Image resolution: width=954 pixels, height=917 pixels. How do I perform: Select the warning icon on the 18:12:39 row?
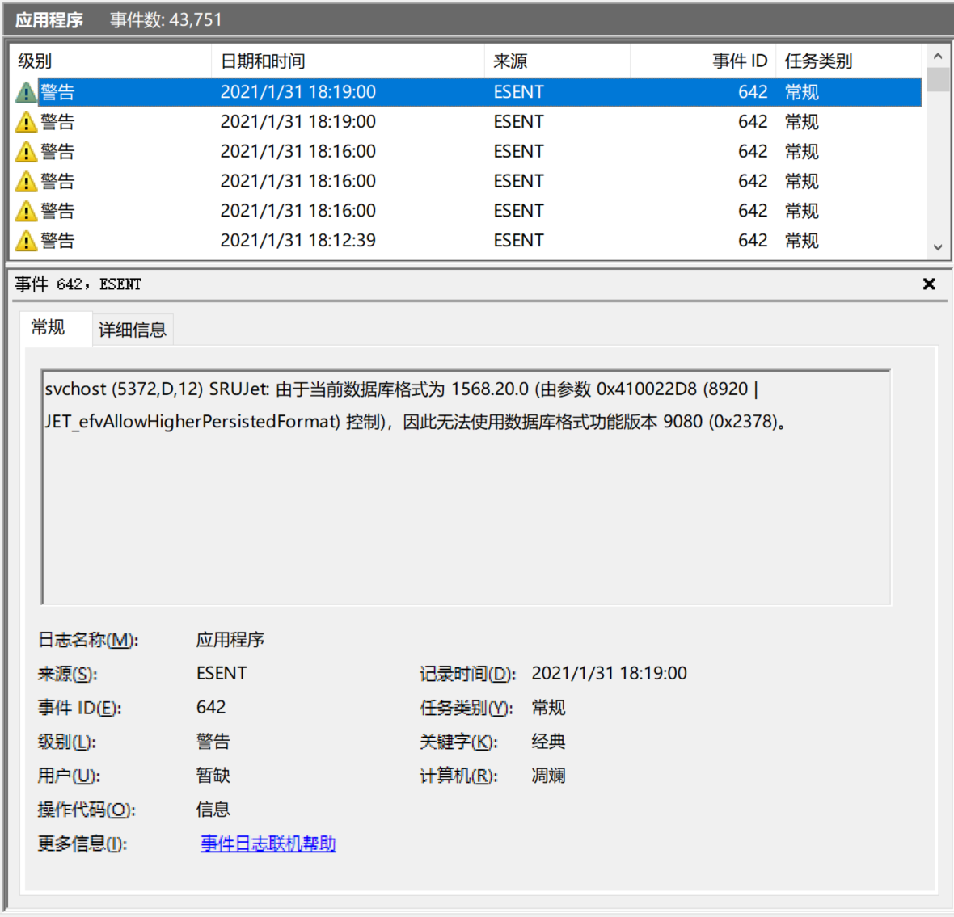pos(27,240)
